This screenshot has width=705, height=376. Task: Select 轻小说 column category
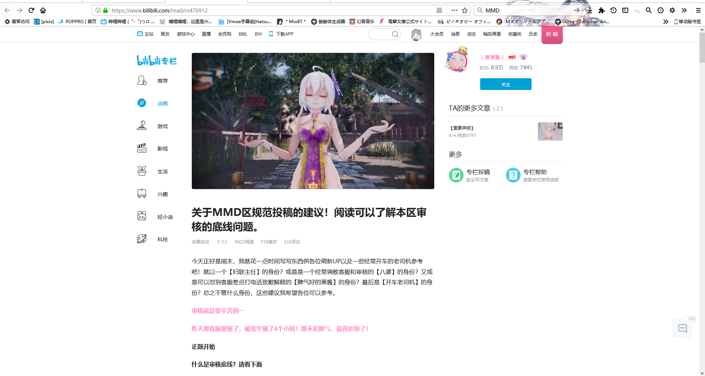(x=155, y=217)
